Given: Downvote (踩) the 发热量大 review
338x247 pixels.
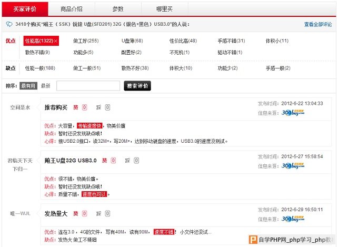Looking at the screenshot, I should (98, 213).
